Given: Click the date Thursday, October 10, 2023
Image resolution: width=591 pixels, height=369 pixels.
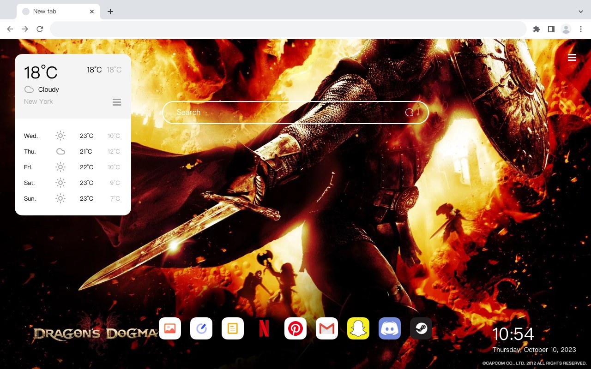Looking at the screenshot, I should tap(534, 350).
